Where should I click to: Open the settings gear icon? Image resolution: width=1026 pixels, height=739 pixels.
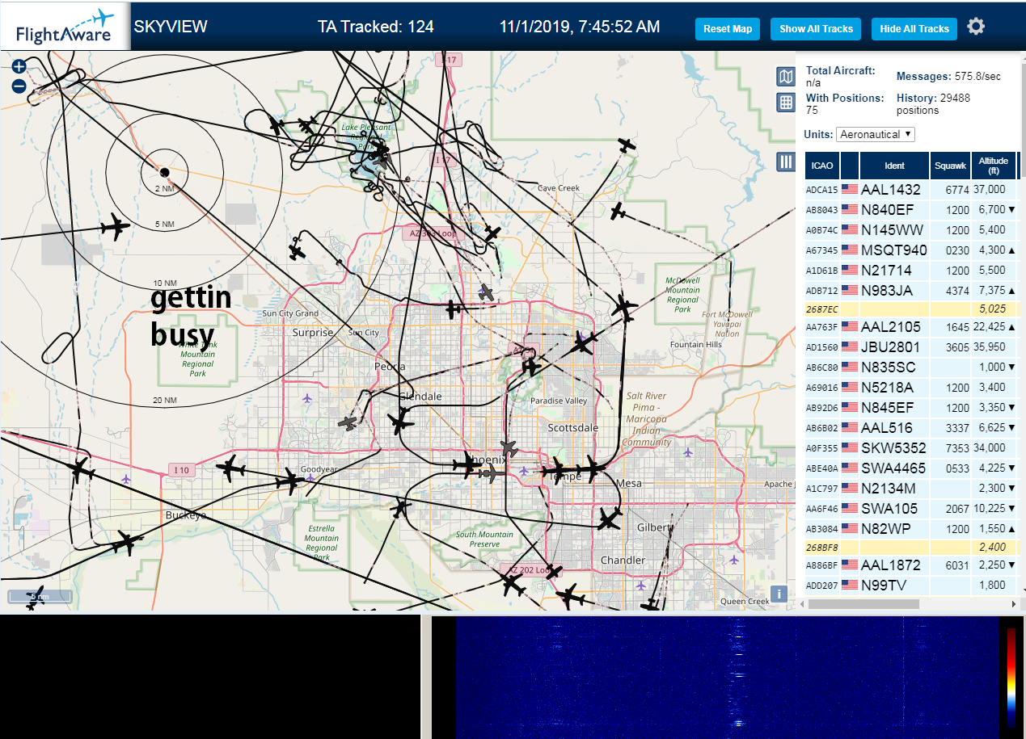[x=976, y=27]
